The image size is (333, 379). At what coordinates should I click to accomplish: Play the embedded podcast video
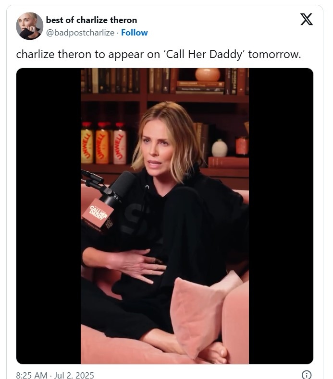point(165,216)
